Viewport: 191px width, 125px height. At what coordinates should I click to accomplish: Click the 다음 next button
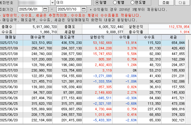click(182, 2)
